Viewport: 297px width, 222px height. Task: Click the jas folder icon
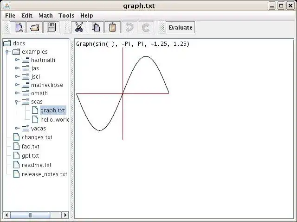(x=26, y=68)
